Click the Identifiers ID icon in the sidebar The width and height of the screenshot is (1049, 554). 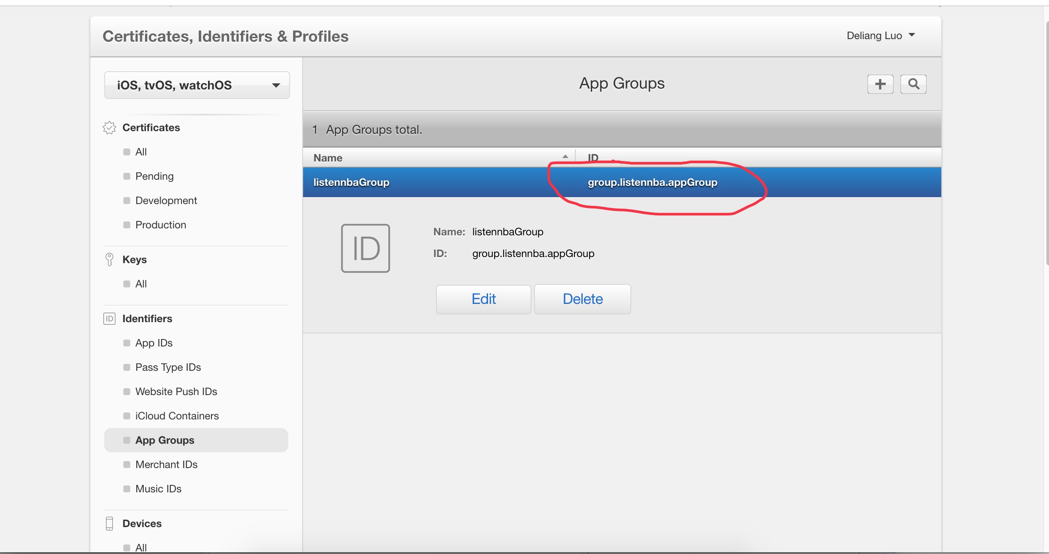pyautogui.click(x=109, y=319)
